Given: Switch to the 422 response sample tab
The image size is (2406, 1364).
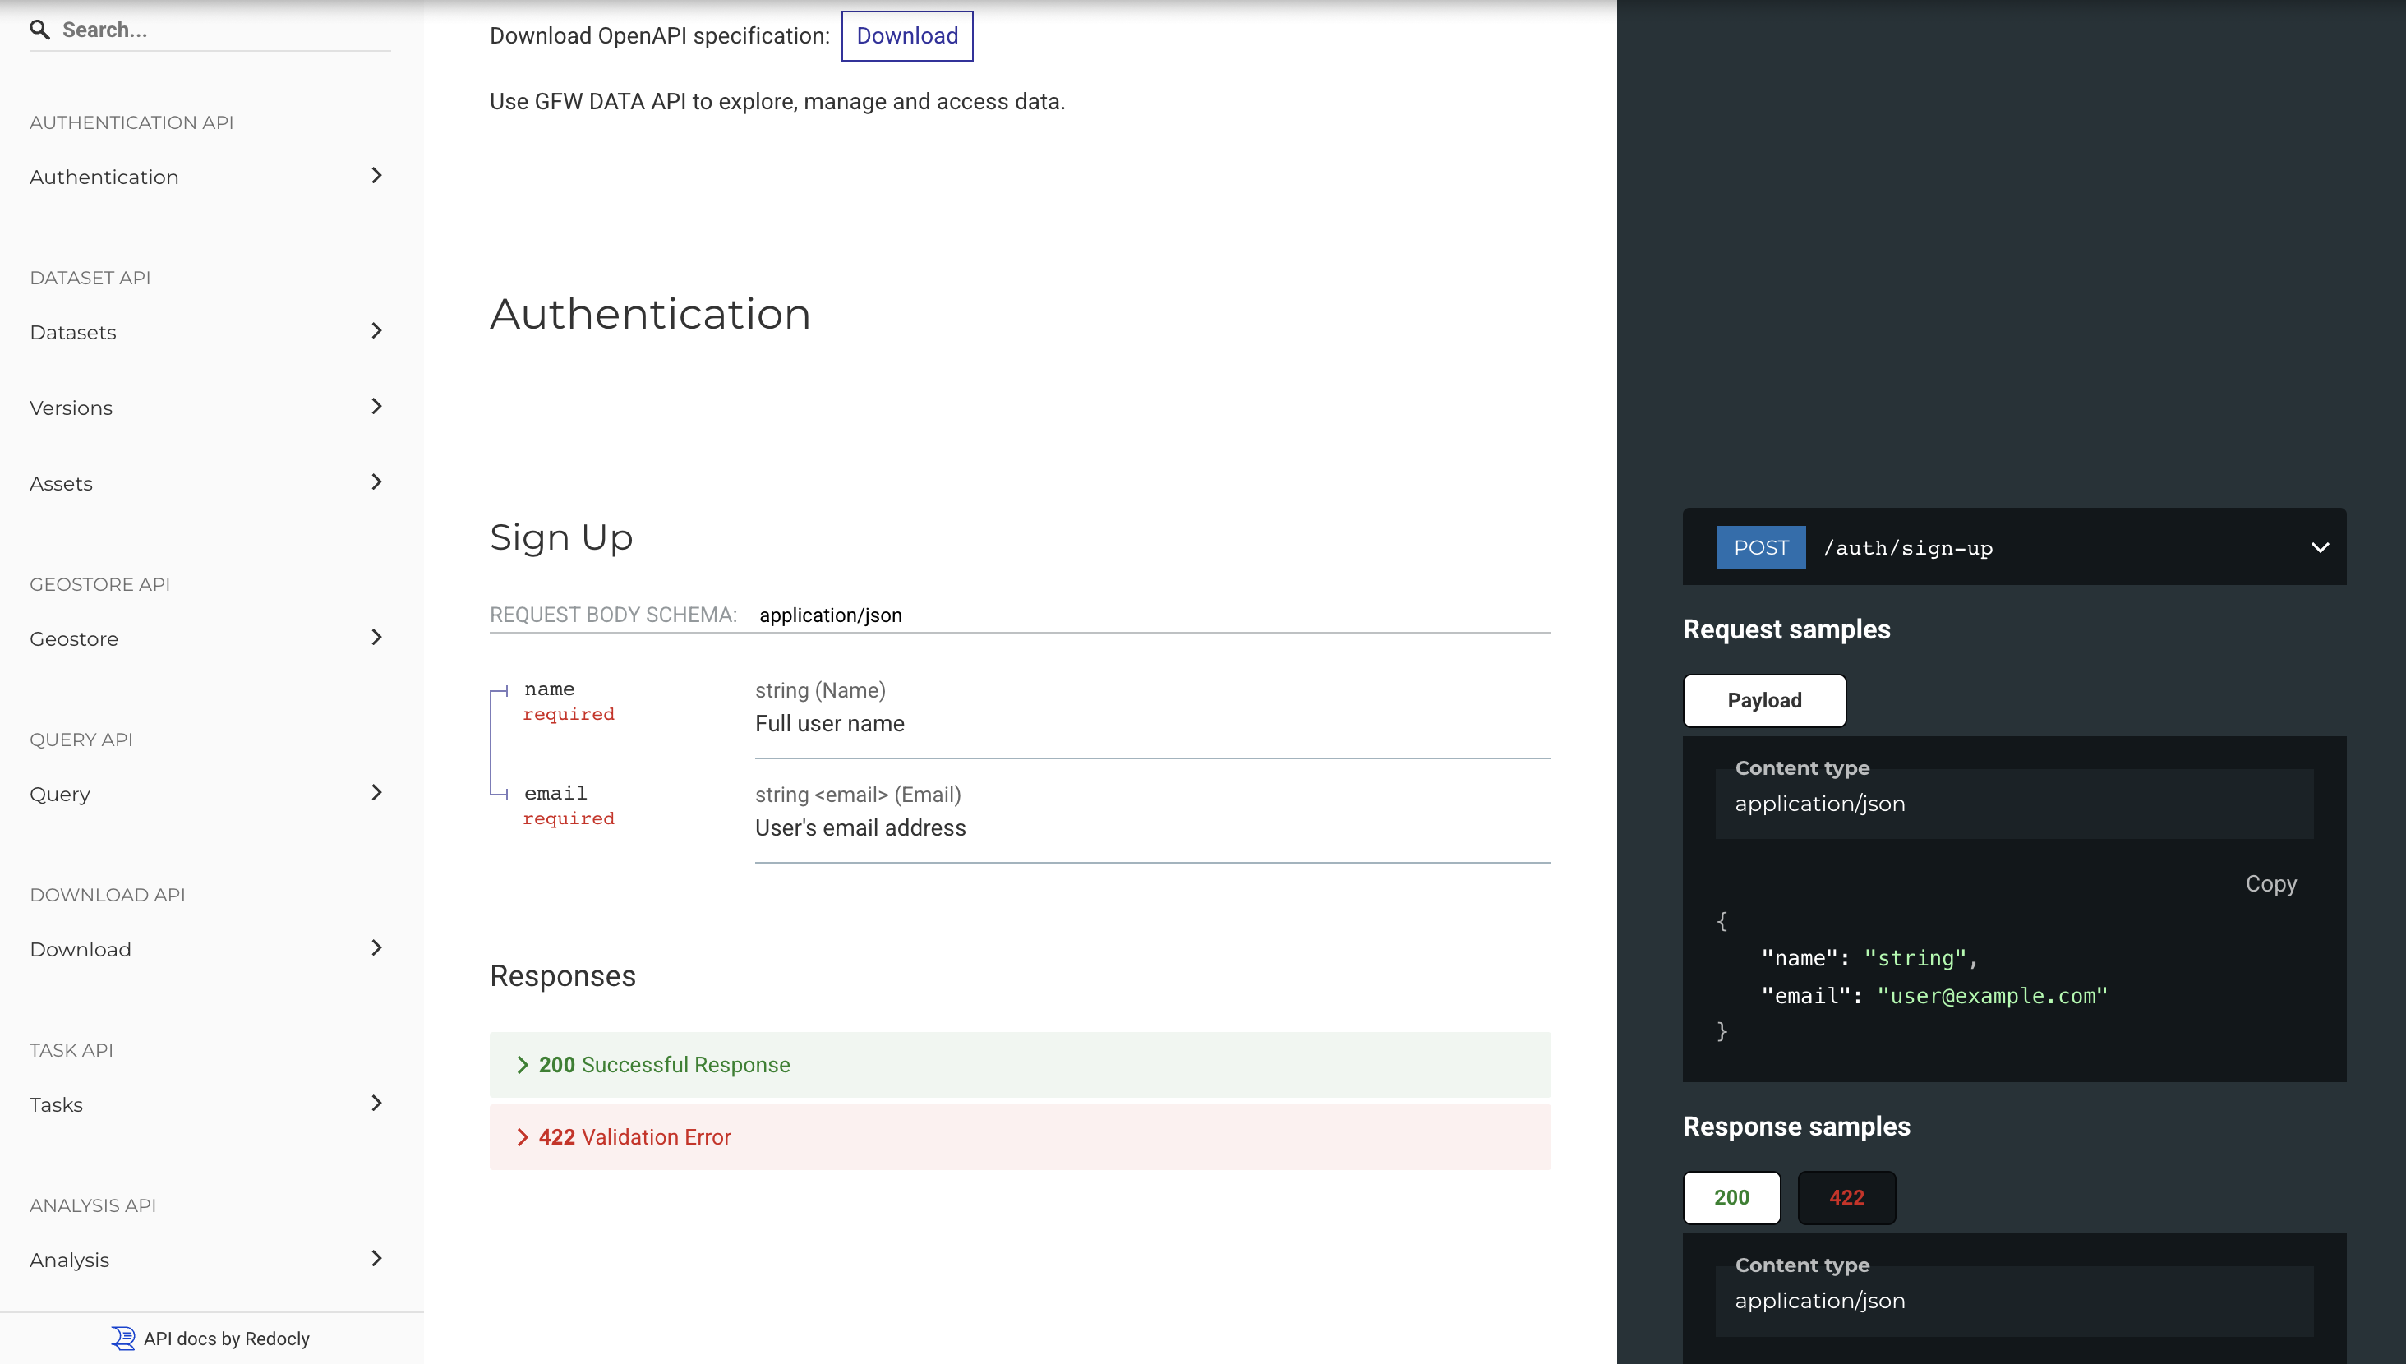Looking at the screenshot, I should (x=1846, y=1197).
